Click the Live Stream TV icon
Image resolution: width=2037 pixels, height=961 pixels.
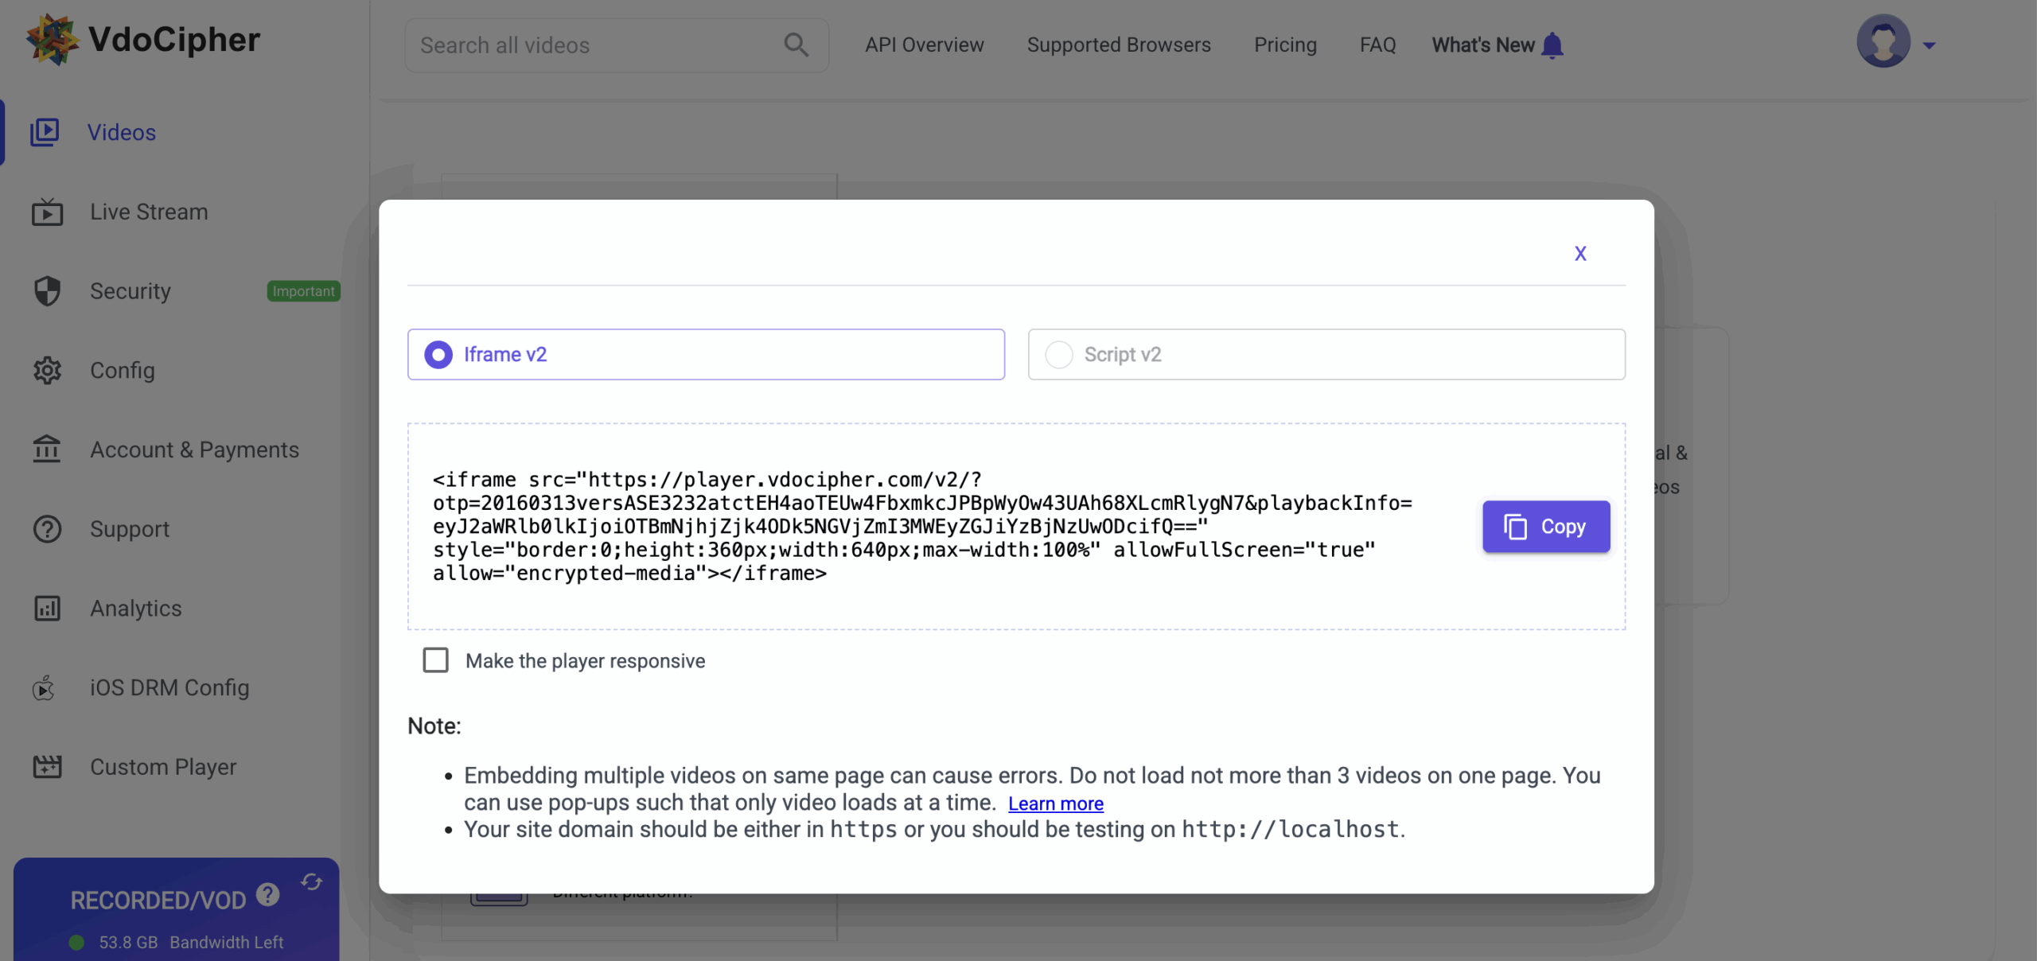tap(47, 212)
